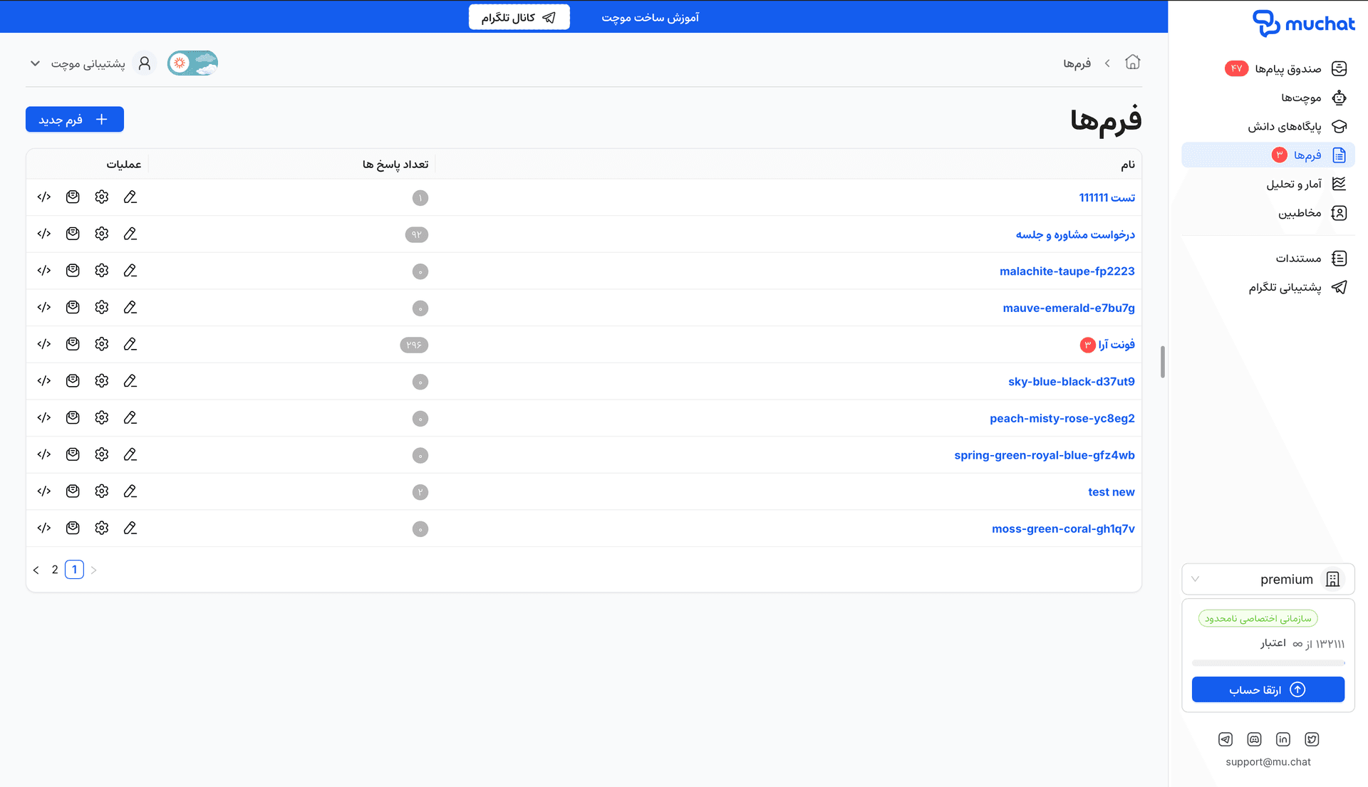1368x787 pixels.
Task: Click the تعداد پاسخ ها column header
Action: coord(395,165)
